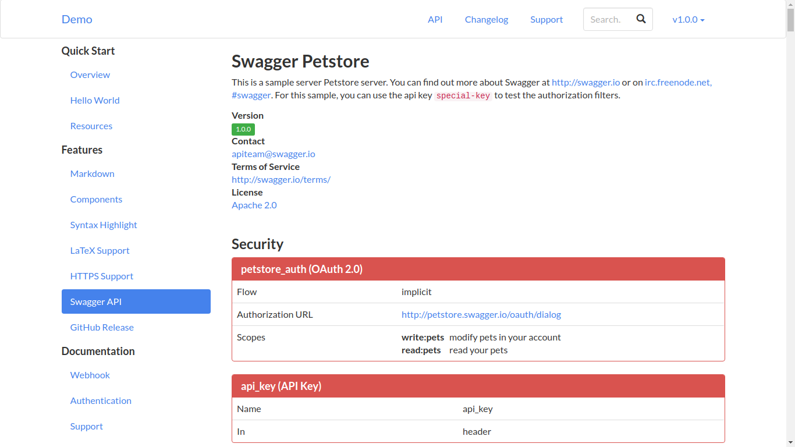
Task: Open the Markdown features page
Action: tap(92, 173)
